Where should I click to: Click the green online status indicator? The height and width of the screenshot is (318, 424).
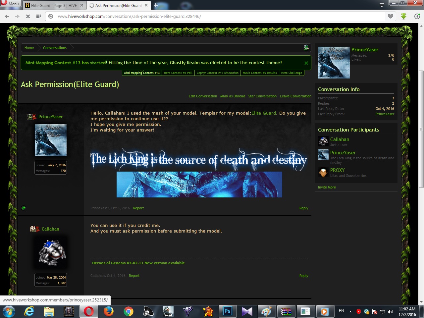click(x=24, y=208)
